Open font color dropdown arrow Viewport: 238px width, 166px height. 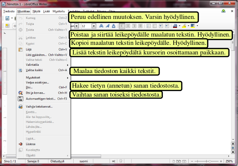(x=180, y=26)
